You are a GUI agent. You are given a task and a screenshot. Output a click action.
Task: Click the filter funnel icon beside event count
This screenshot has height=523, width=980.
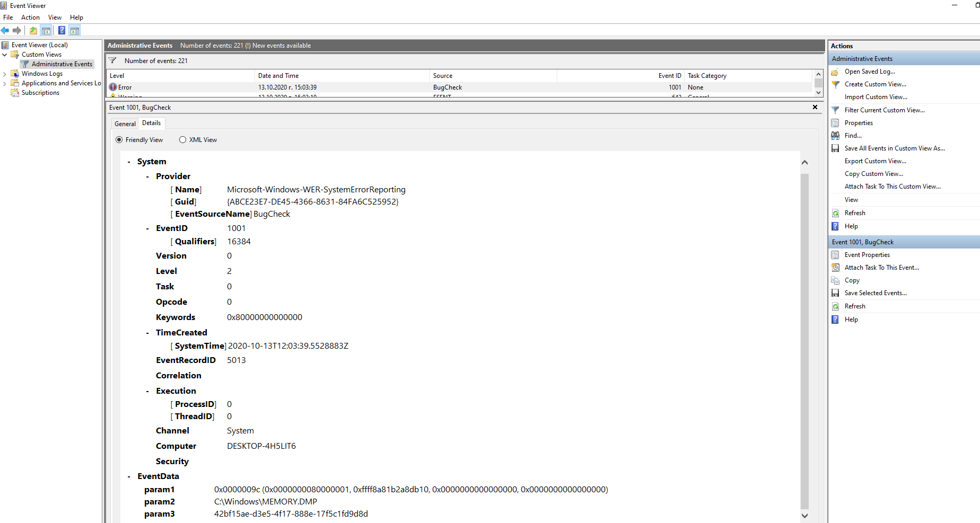pos(112,60)
